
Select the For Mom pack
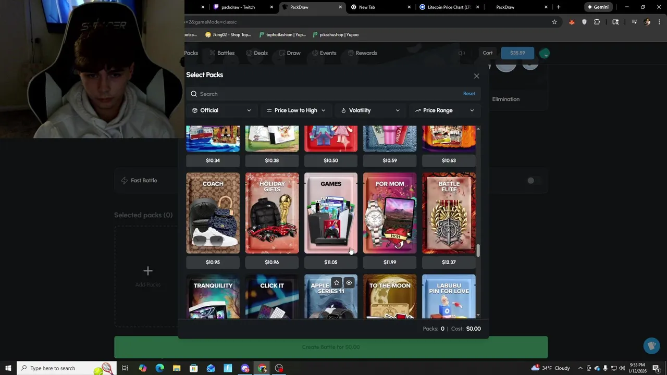[390, 213]
